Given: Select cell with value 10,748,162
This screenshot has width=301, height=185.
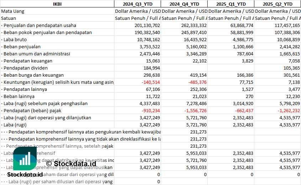Looking at the screenshot, I should coord(137,39).
